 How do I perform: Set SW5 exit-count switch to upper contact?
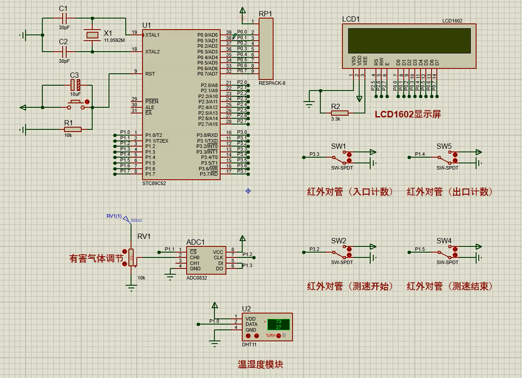coord(455,154)
